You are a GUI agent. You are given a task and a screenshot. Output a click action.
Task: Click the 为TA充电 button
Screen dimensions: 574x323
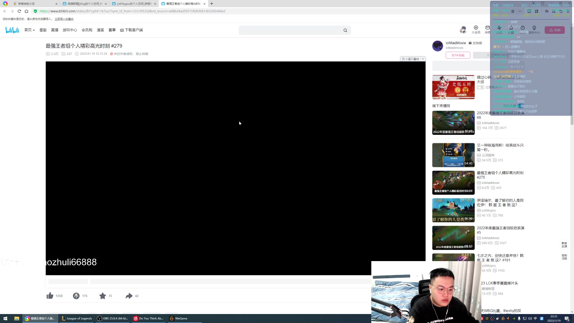(x=458, y=55)
